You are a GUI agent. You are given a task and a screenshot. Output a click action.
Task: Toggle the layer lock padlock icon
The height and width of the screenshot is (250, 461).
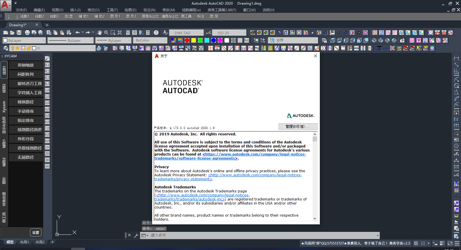click(29, 48)
